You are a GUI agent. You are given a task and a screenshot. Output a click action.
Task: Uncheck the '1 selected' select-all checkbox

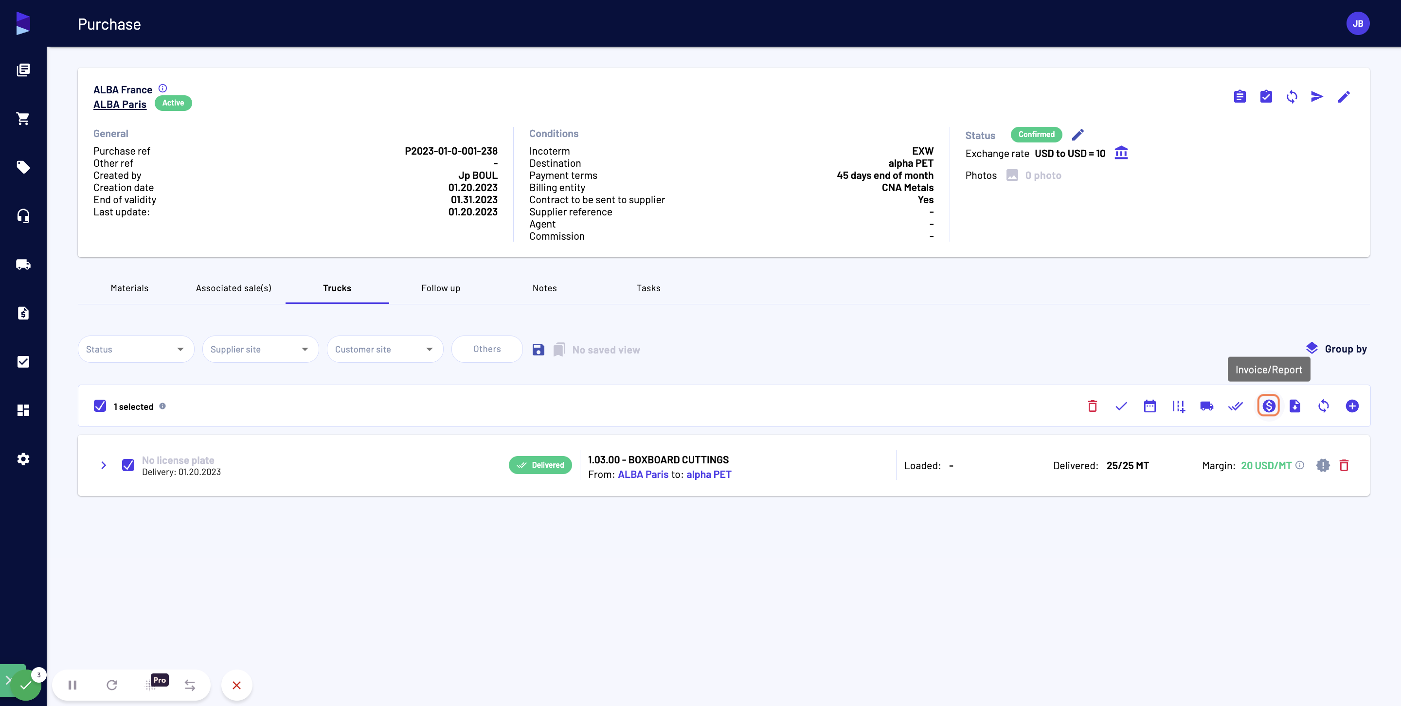point(100,406)
